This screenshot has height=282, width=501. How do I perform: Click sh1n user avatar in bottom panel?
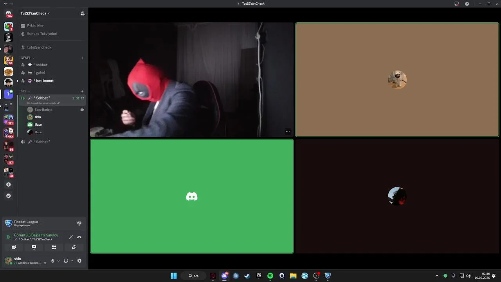point(8,260)
